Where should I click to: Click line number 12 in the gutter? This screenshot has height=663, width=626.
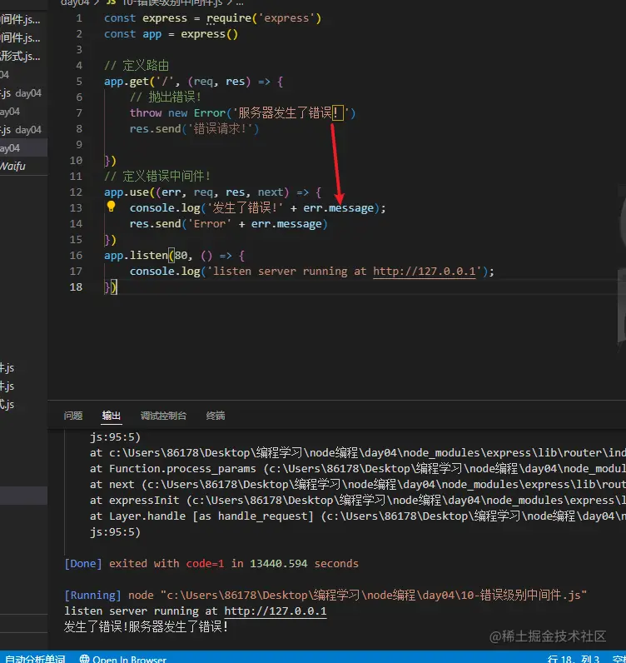[76, 192]
